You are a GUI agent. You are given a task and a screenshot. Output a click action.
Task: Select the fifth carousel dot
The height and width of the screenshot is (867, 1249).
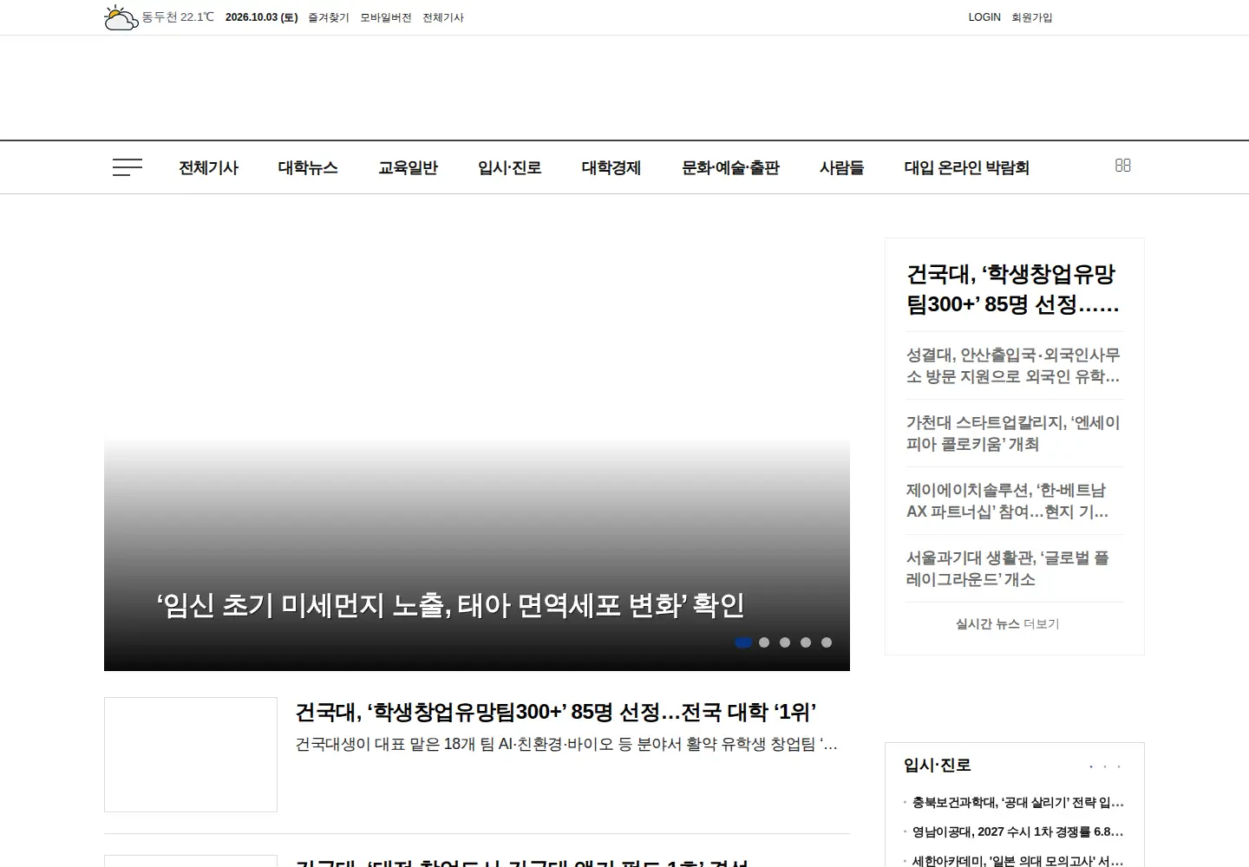[x=827, y=642]
